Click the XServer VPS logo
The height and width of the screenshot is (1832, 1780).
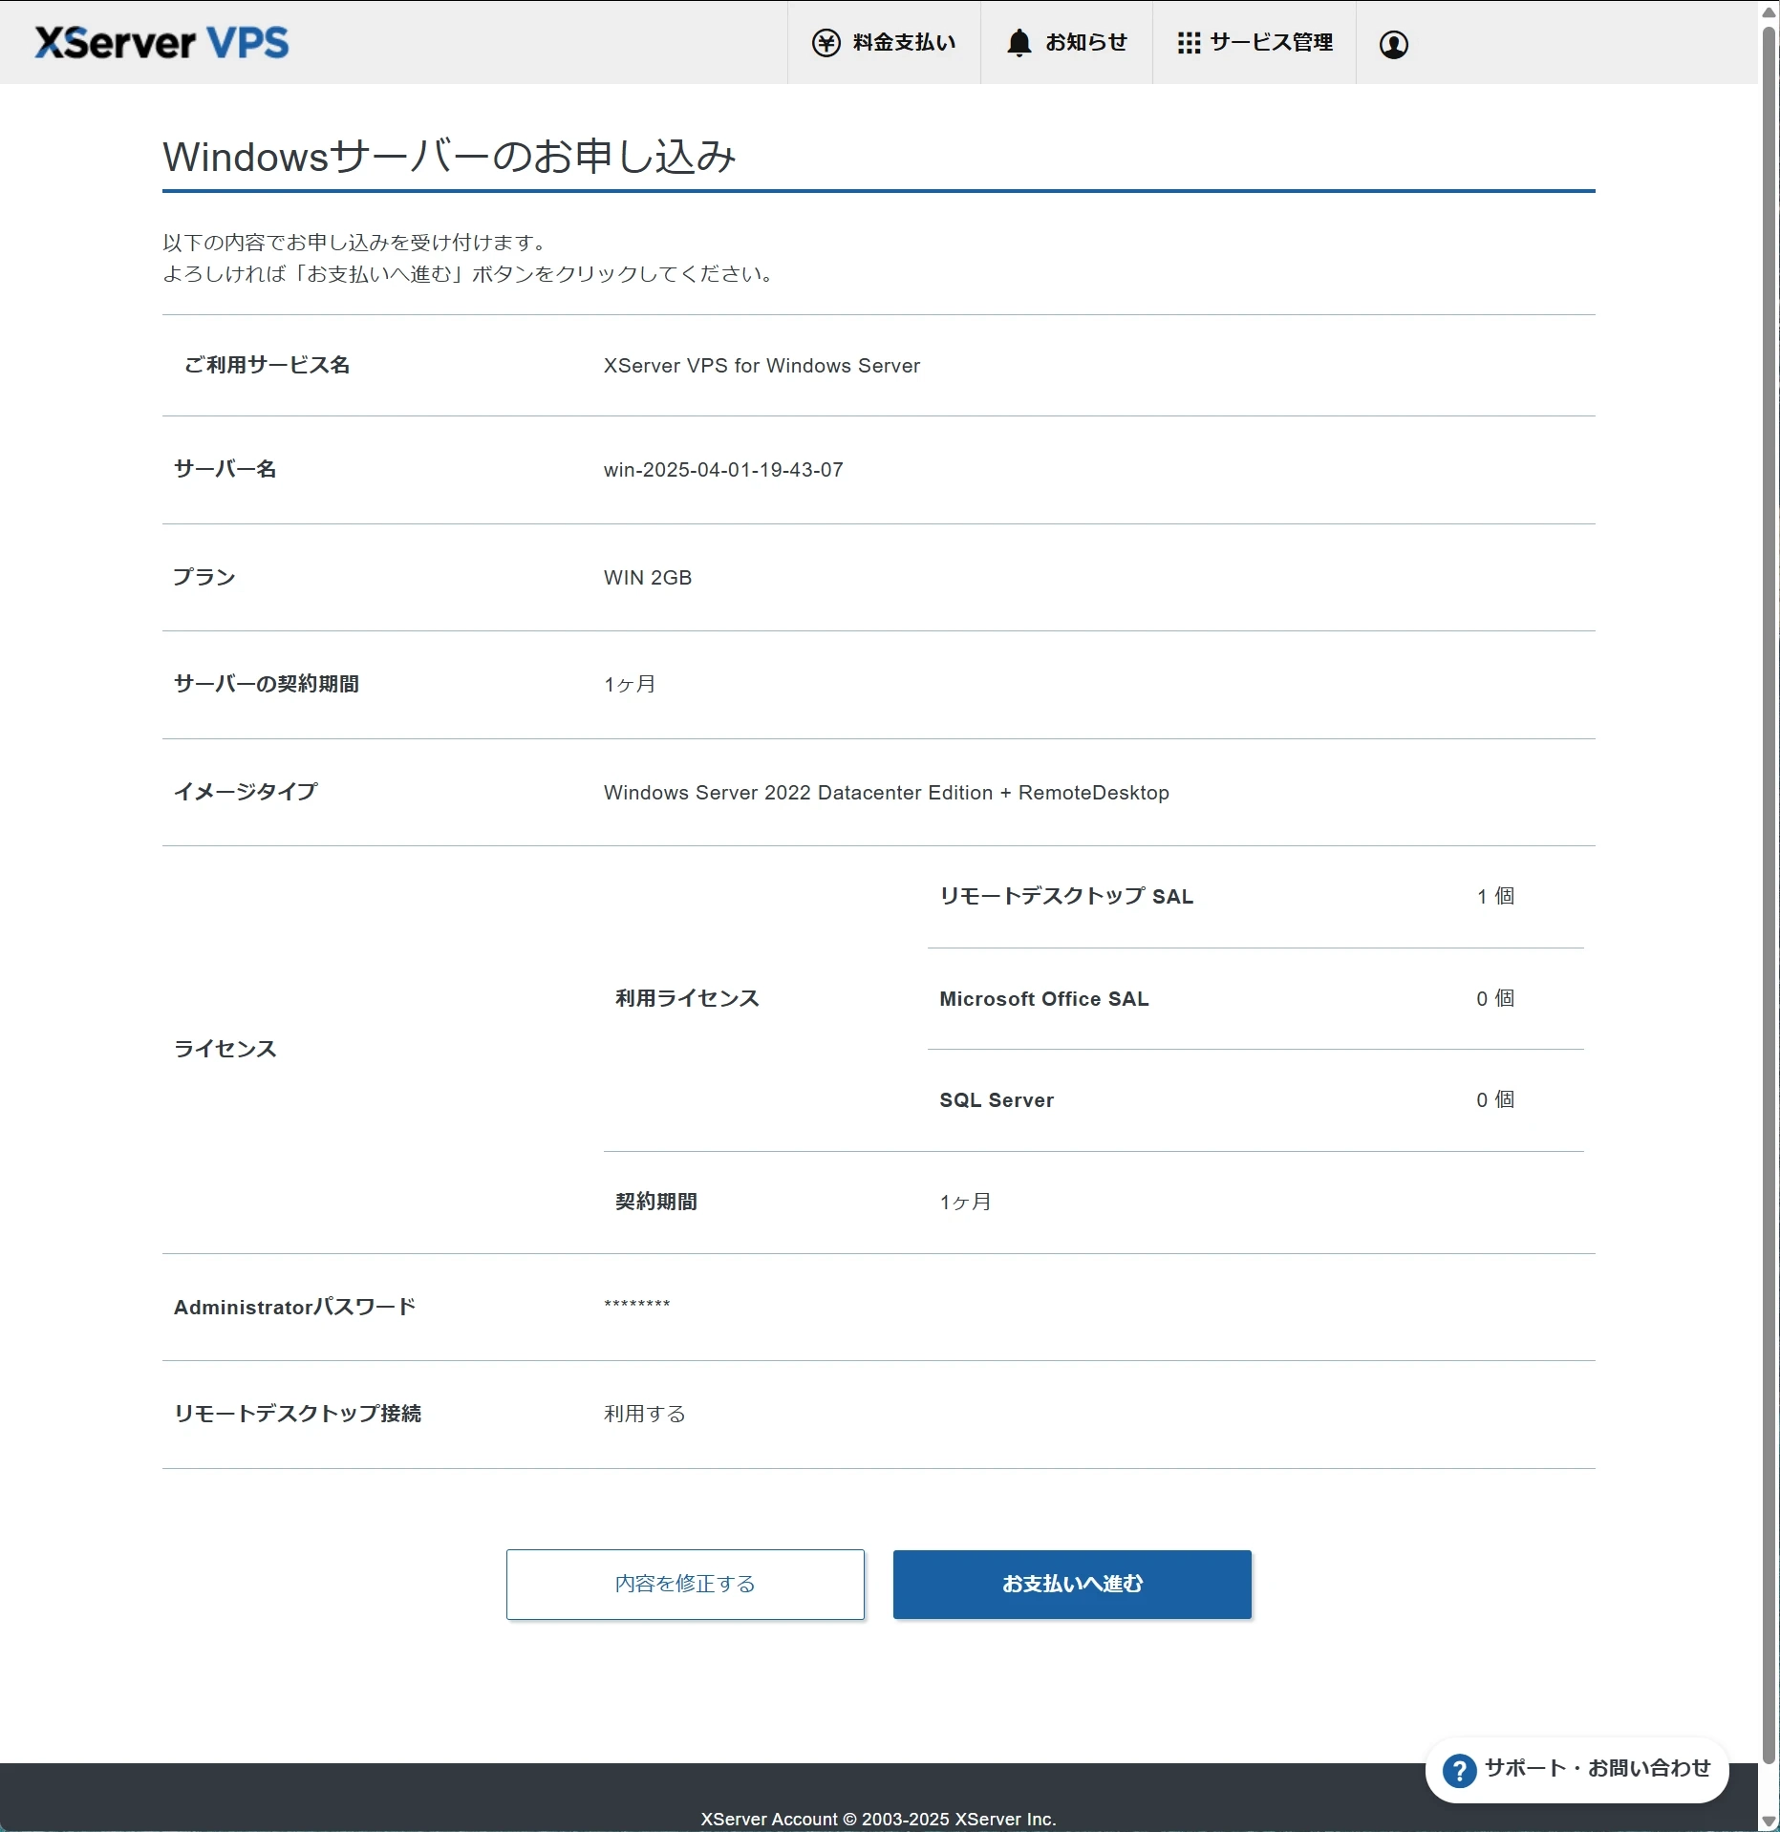[x=161, y=43]
